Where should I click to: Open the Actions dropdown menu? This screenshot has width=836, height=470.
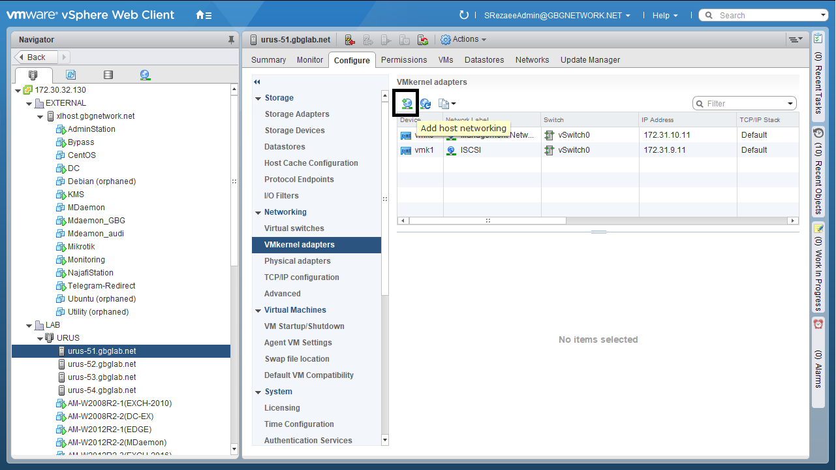click(x=464, y=40)
